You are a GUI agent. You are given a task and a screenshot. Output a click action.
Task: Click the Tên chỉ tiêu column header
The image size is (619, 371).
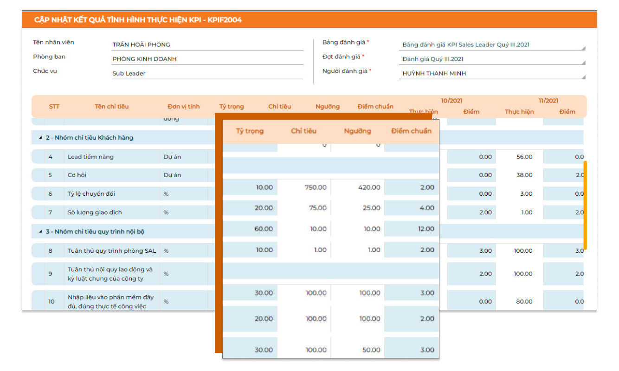pos(111,107)
